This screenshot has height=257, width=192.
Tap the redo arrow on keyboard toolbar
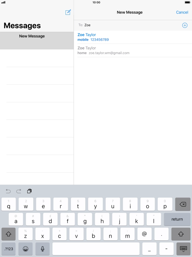pos(19,191)
